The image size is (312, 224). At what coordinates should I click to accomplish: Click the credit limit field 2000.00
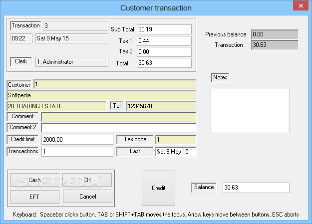click(77, 140)
